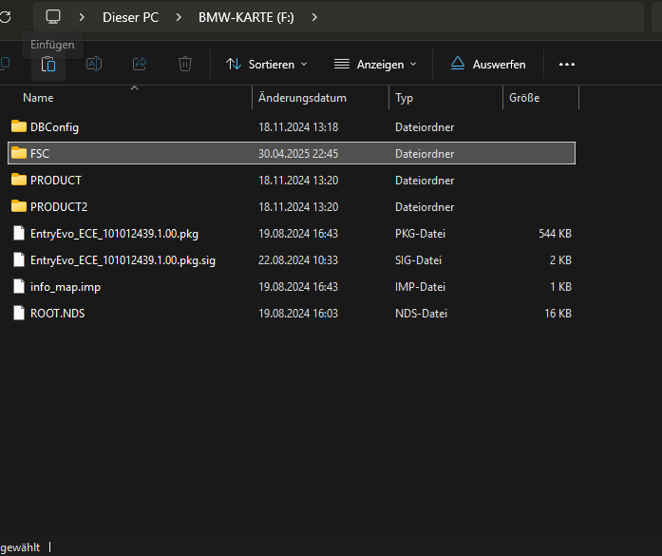Image resolution: width=662 pixels, height=556 pixels.
Task: Click the date 18.11.2024 13:18
Action: click(298, 126)
